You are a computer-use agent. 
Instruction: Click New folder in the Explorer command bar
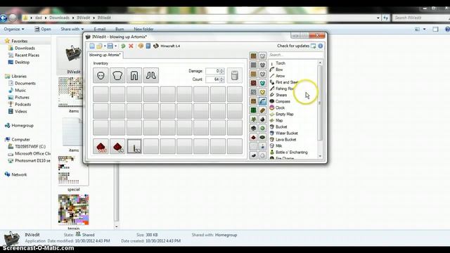pyautogui.click(x=143, y=30)
